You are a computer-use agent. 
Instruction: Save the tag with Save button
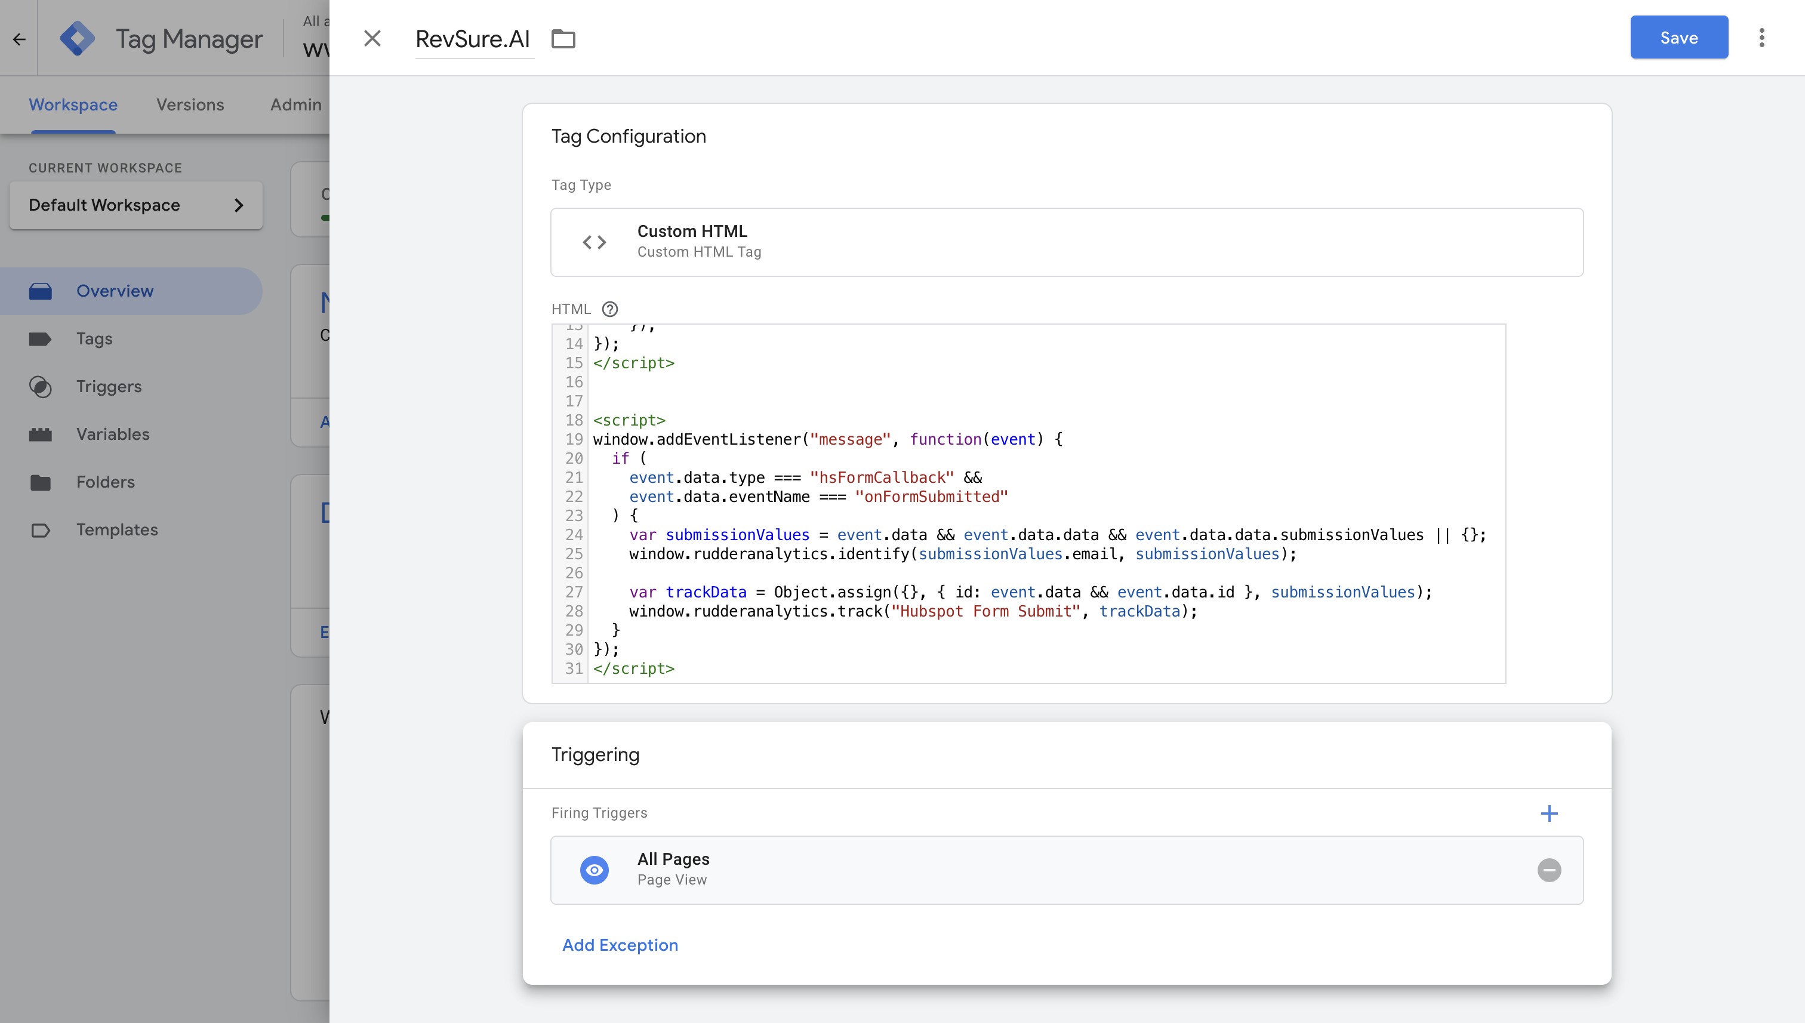tap(1678, 38)
